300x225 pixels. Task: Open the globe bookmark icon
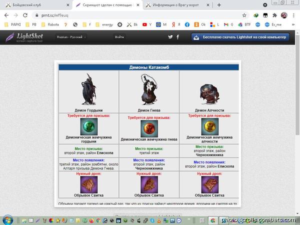[75, 24]
